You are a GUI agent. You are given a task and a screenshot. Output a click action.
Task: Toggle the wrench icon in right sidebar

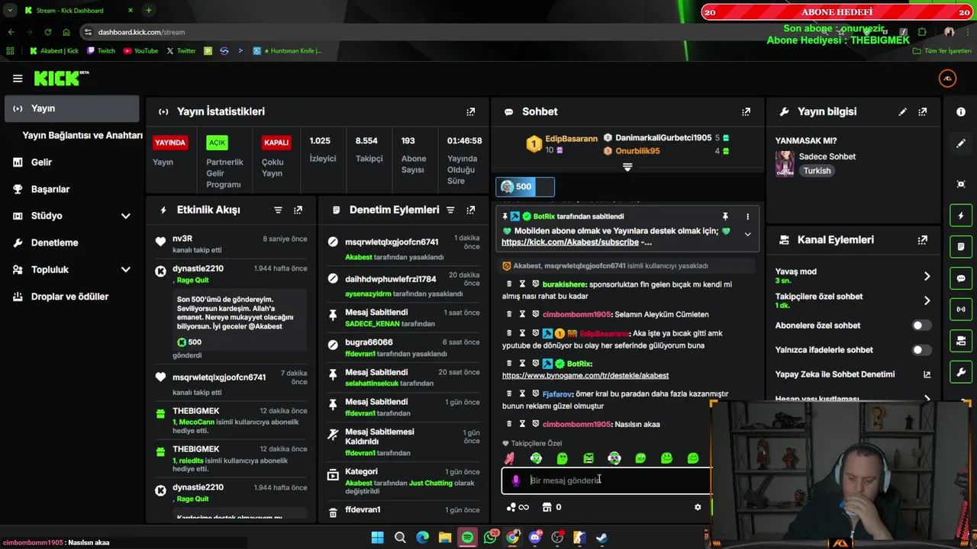(961, 372)
